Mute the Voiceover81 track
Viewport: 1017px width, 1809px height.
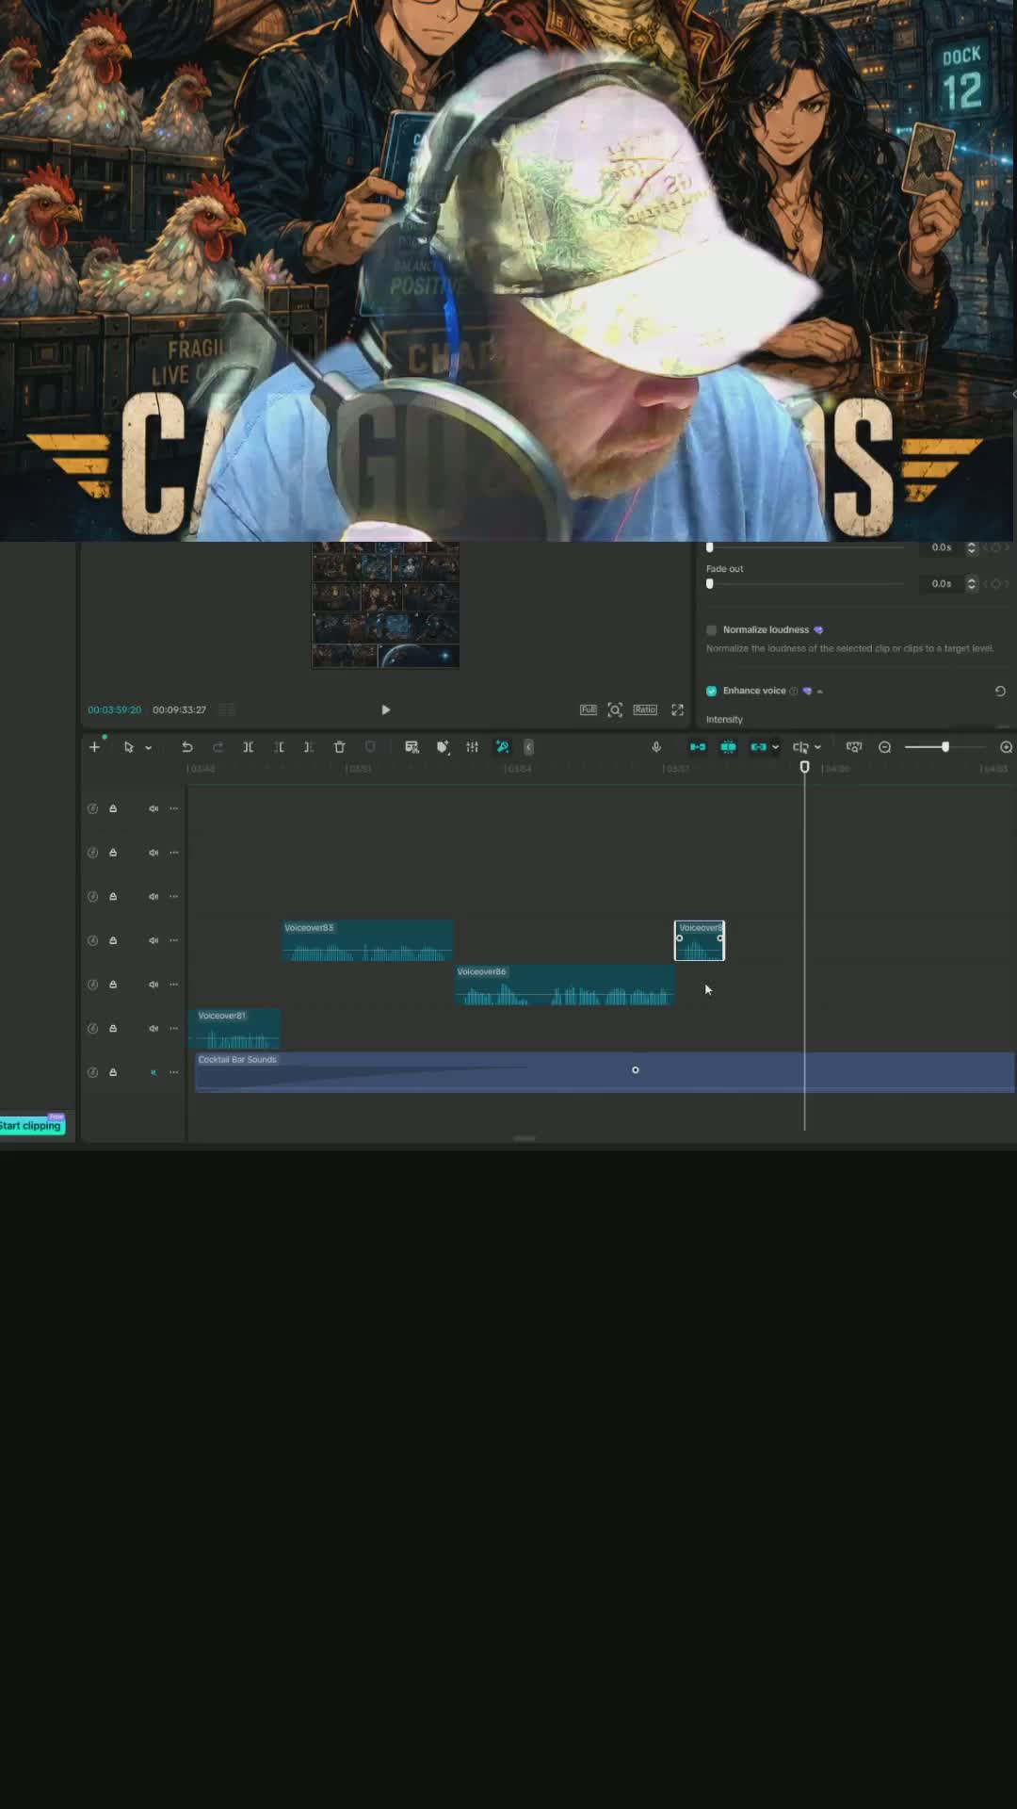click(x=153, y=1029)
